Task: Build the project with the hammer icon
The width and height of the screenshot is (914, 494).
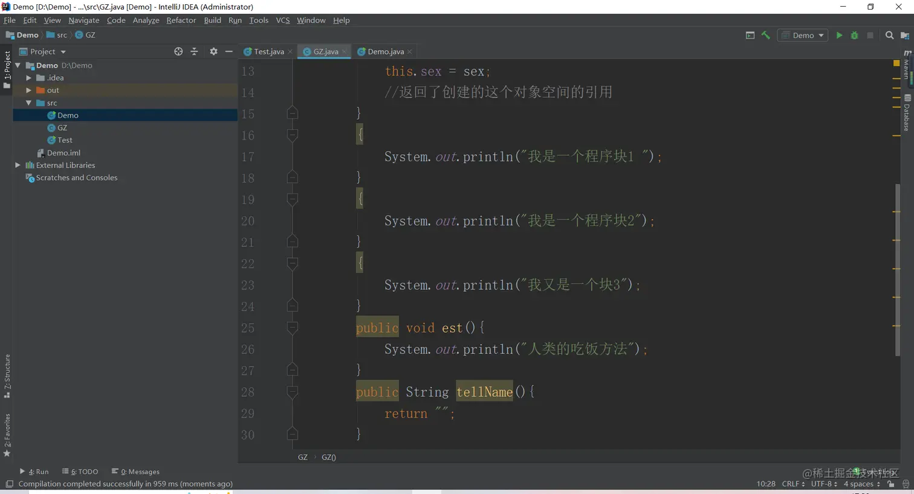Action: point(766,36)
